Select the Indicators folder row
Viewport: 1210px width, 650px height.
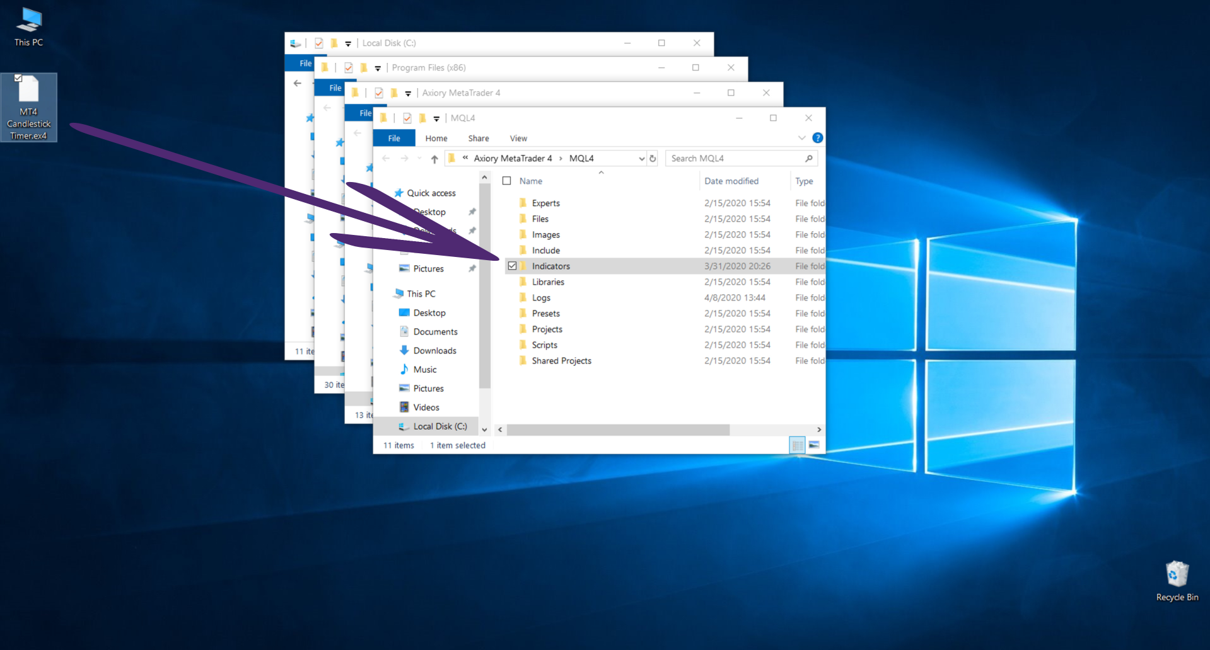pos(665,266)
